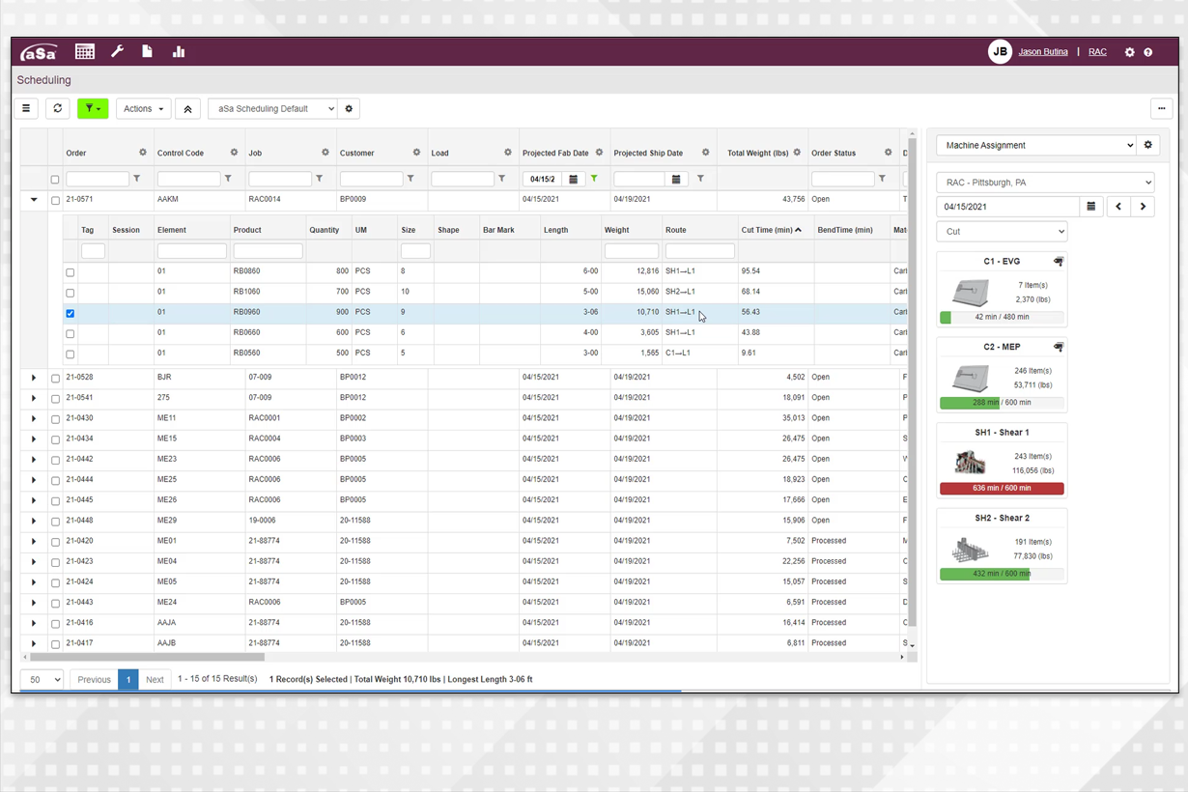Select checkbox for order 21-0528

(x=55, y=379)
